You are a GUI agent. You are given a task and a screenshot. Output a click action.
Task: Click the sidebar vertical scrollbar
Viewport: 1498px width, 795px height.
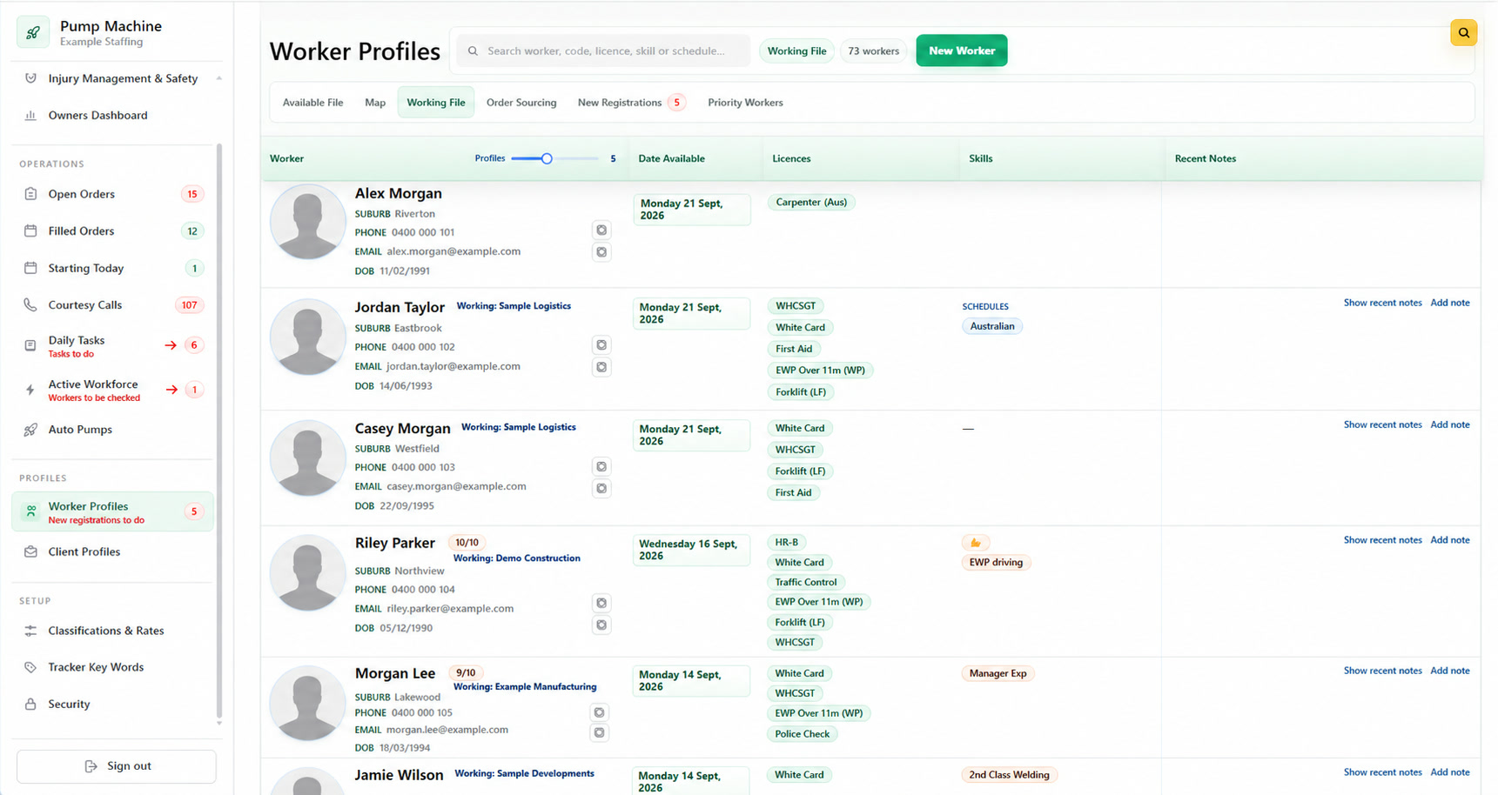click(219, 431)
